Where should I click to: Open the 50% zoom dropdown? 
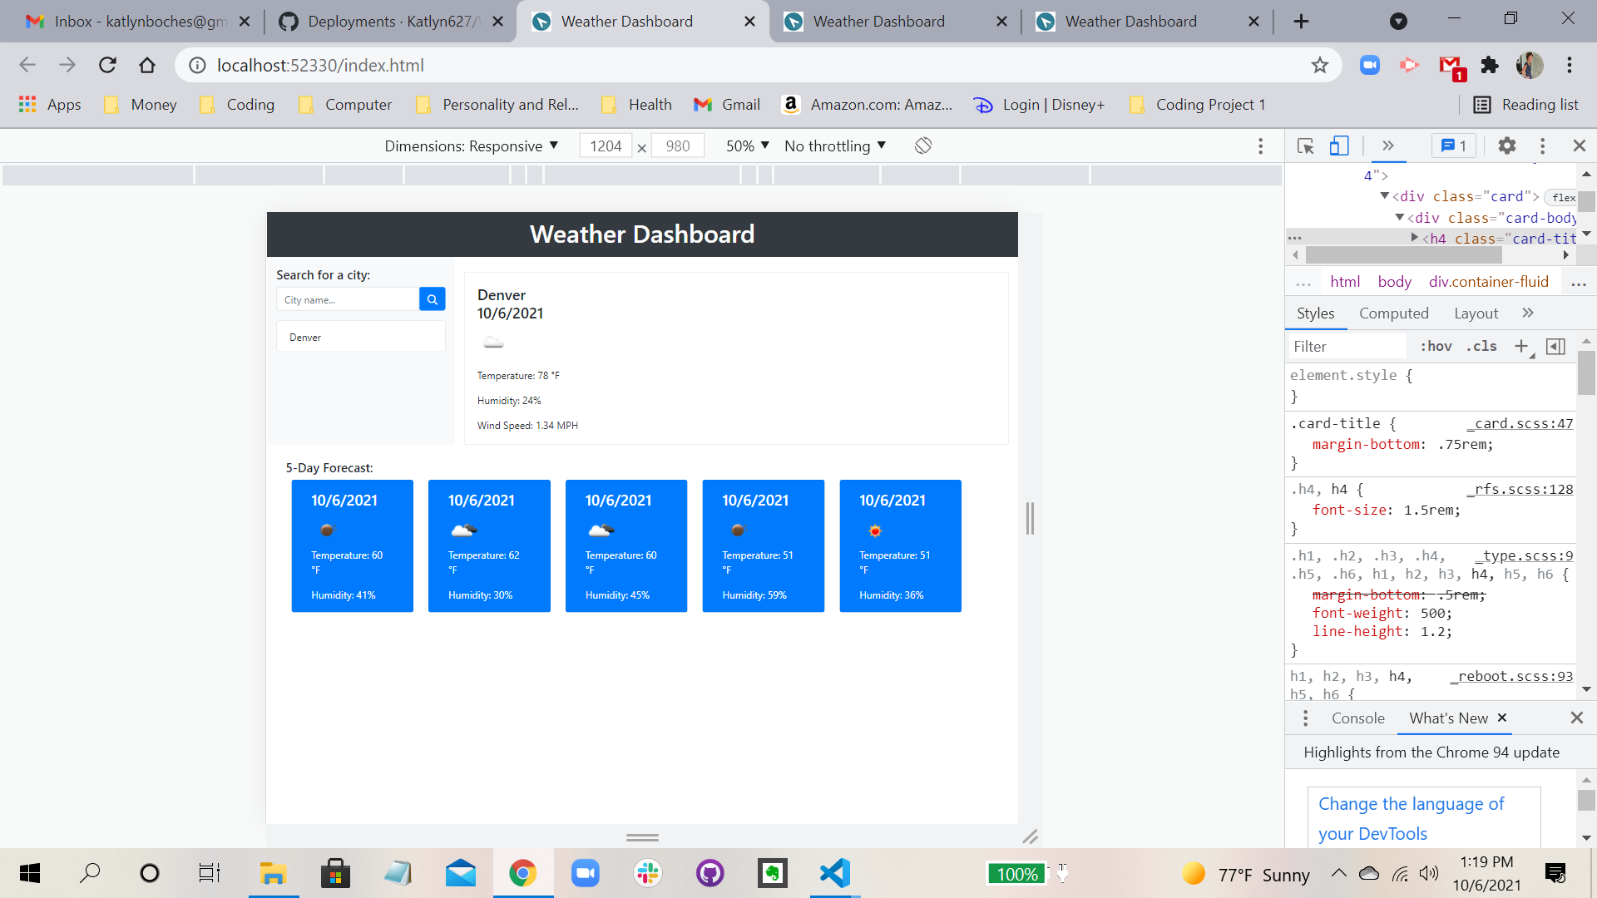pos(747,146)
